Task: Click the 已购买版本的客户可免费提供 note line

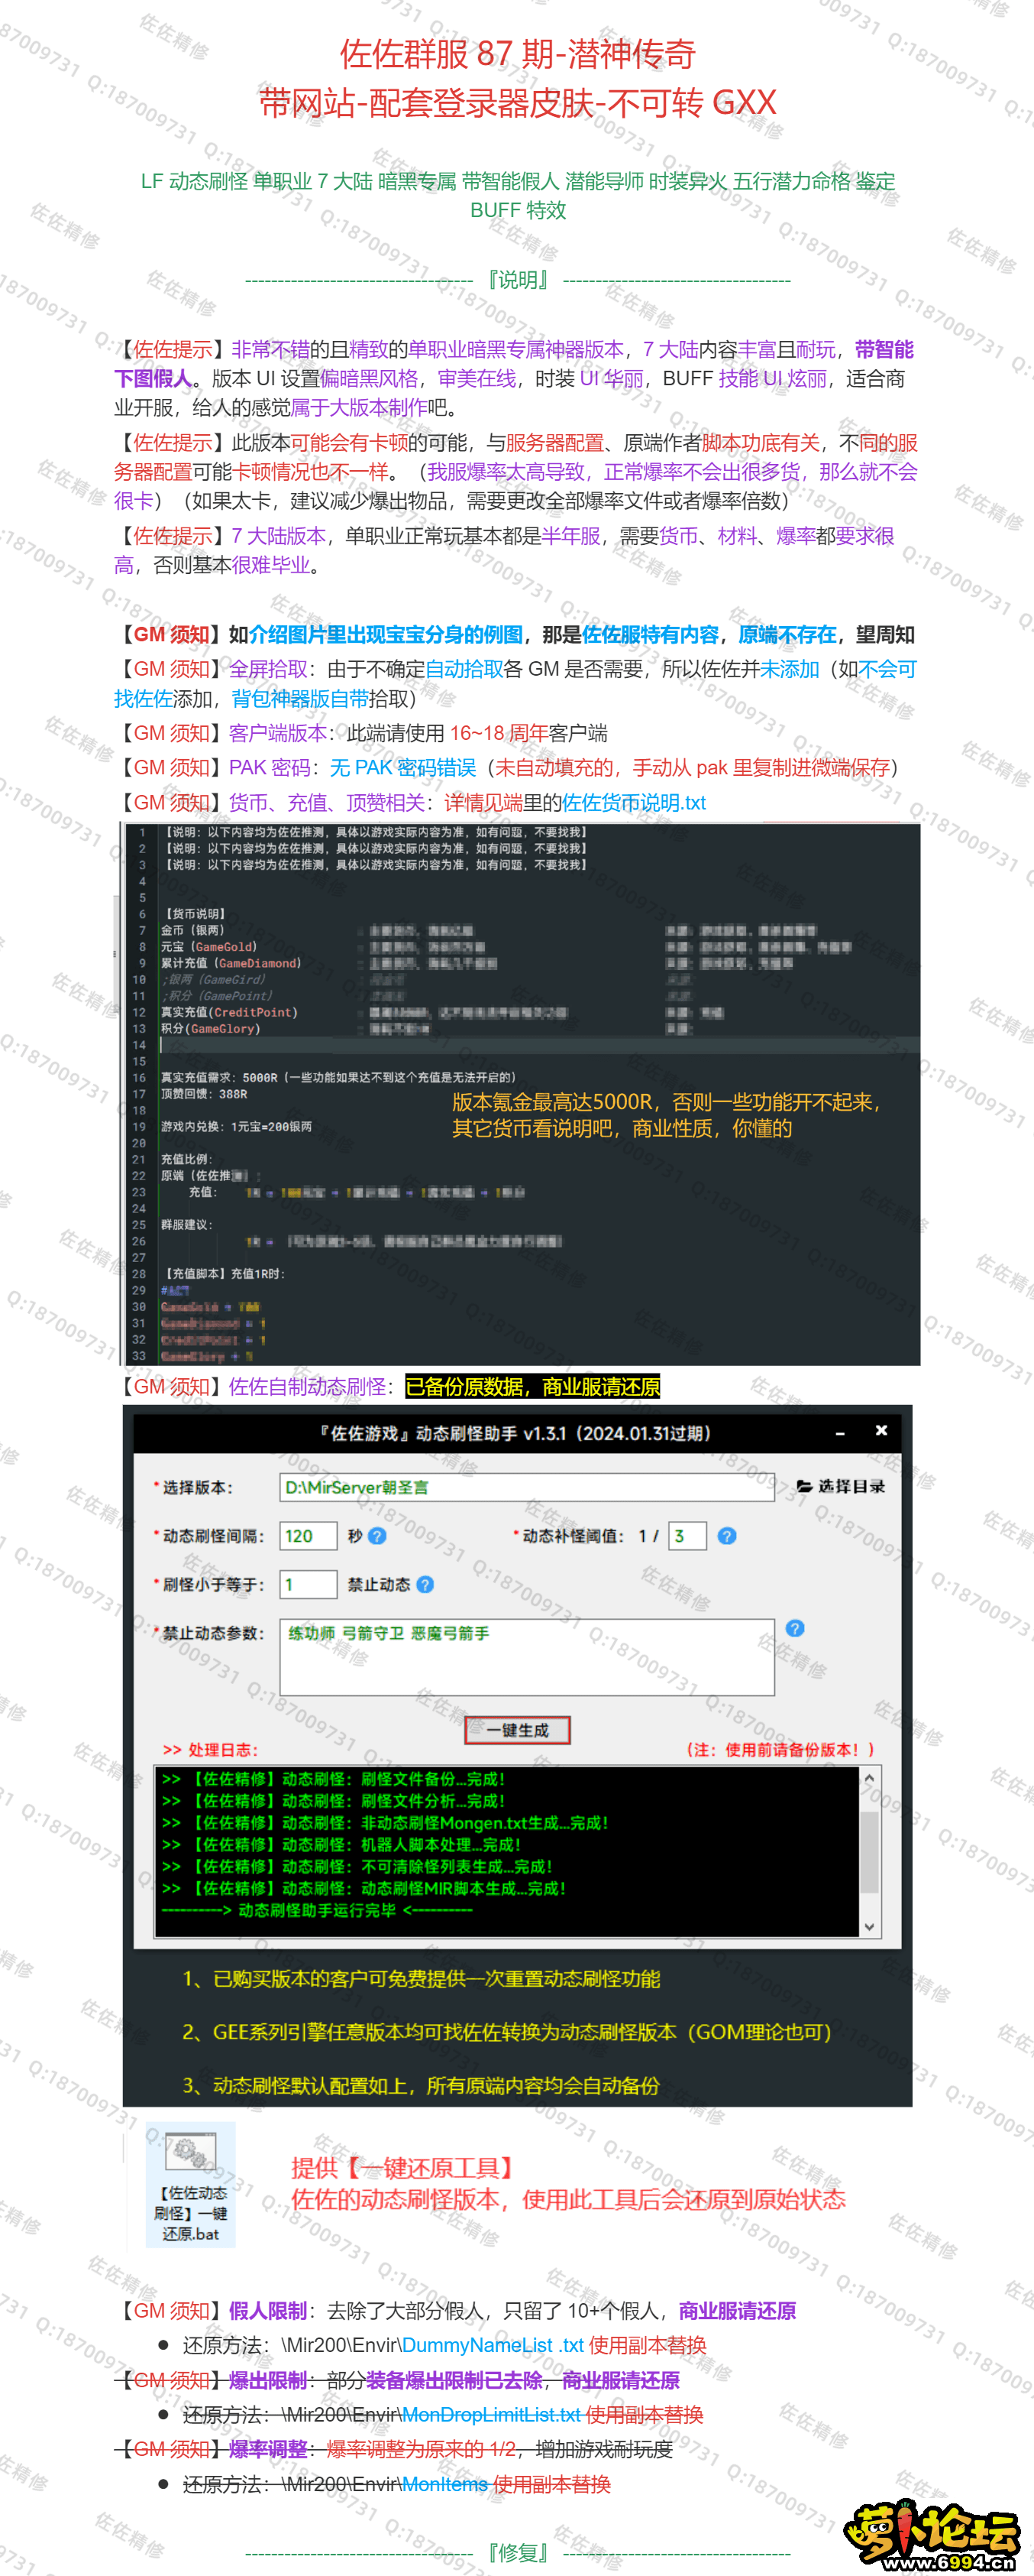Action: (x=421, y=1979)
